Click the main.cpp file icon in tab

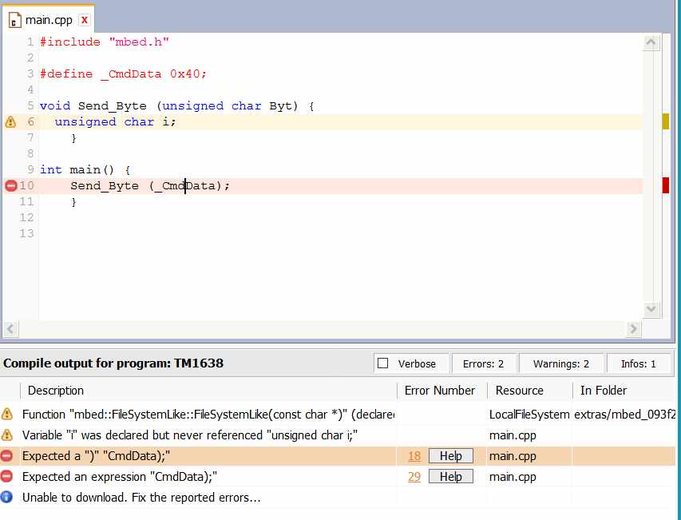[15, 19]
